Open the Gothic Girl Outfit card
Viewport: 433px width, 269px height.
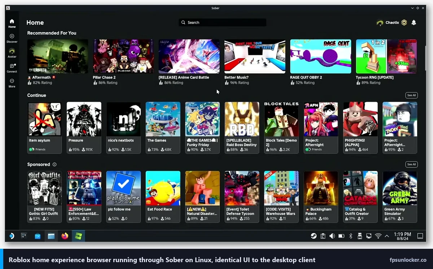pos(44,197)
